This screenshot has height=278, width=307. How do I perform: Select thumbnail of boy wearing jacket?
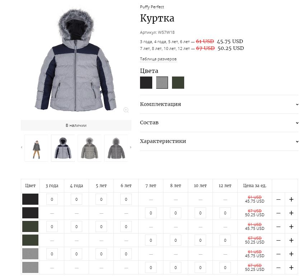(x=36, y=148)
